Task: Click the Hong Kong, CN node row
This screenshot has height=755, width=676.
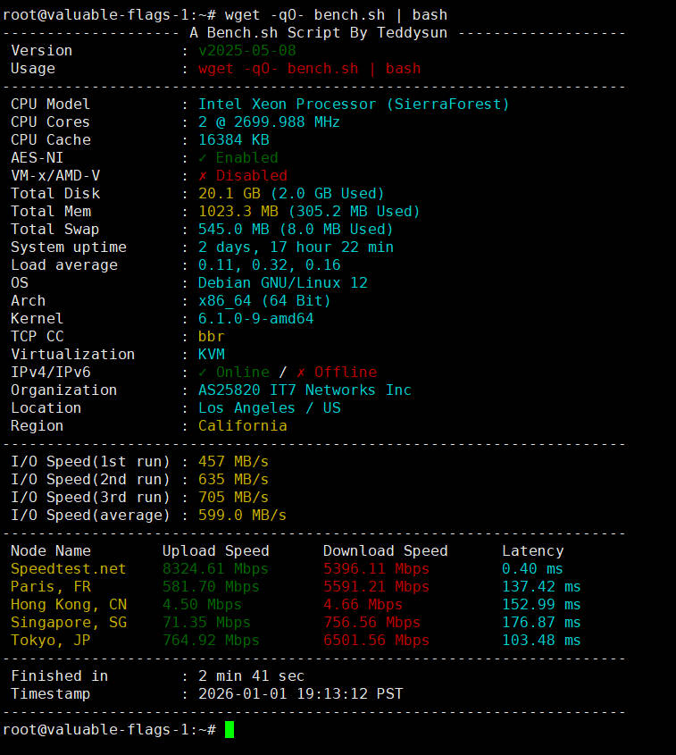Action: tap(69, 605)
